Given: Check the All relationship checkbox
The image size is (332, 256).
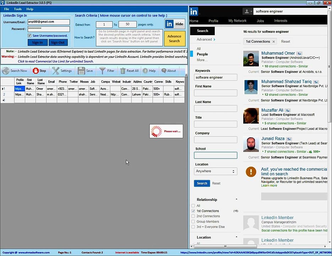Looking at the screenshot, I should [193, 206].
